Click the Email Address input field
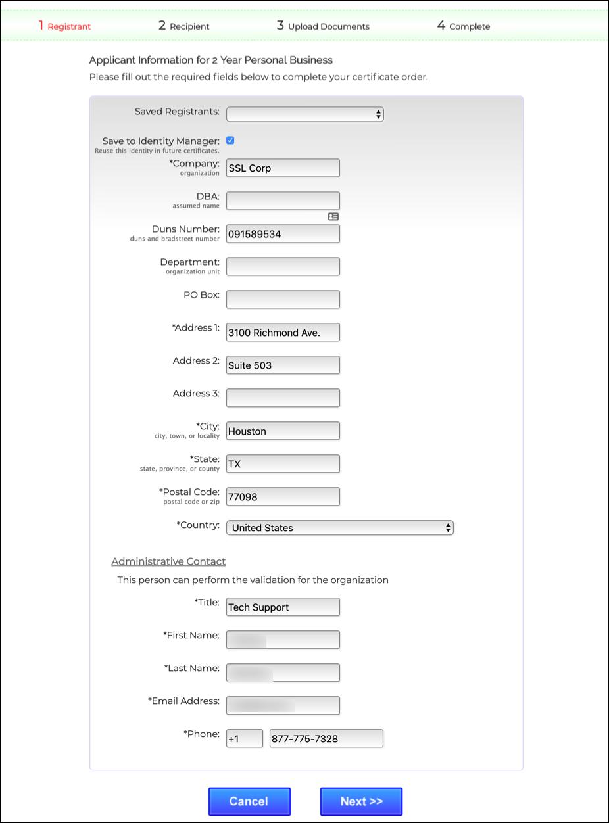The width and height of the screenshot is (609, 823). click(283, 706)
